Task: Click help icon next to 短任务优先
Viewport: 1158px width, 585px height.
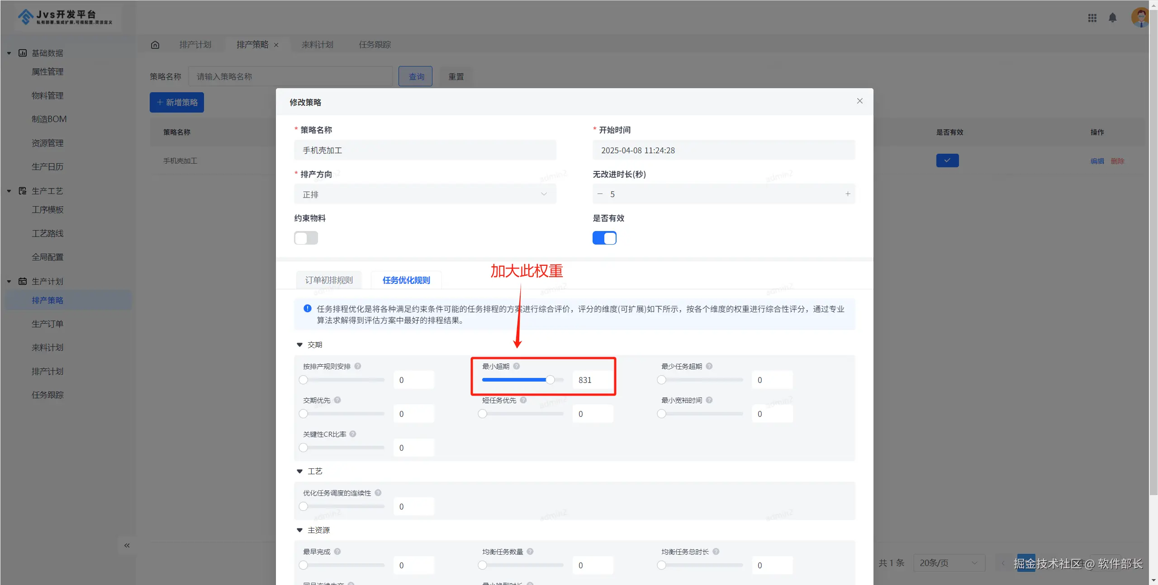Action: 523,400
